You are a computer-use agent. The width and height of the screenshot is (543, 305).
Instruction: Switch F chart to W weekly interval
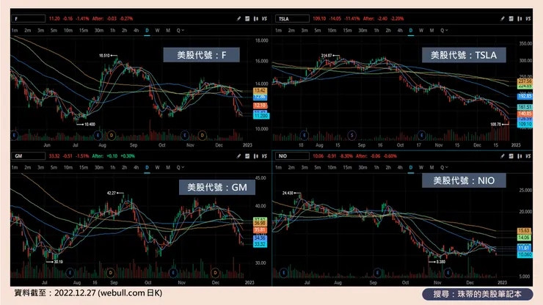[157, 31]
